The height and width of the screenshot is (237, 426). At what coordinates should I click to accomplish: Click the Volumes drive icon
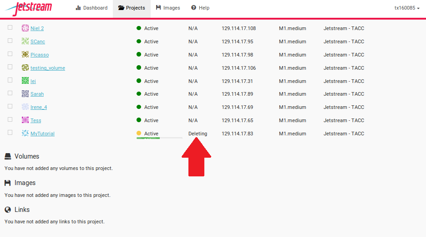coord(8,156)
